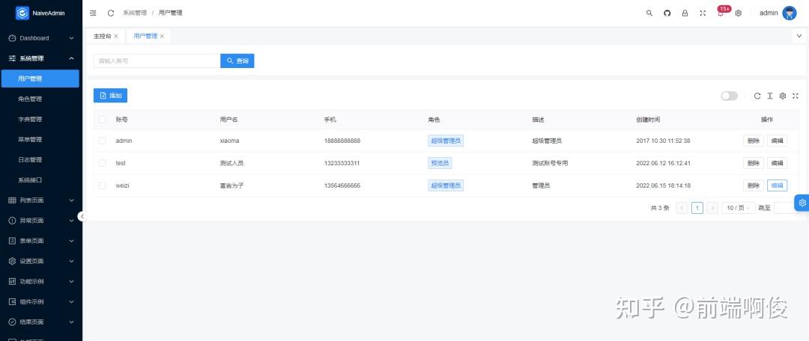Click the blue 查询 search button

point(237,61)
